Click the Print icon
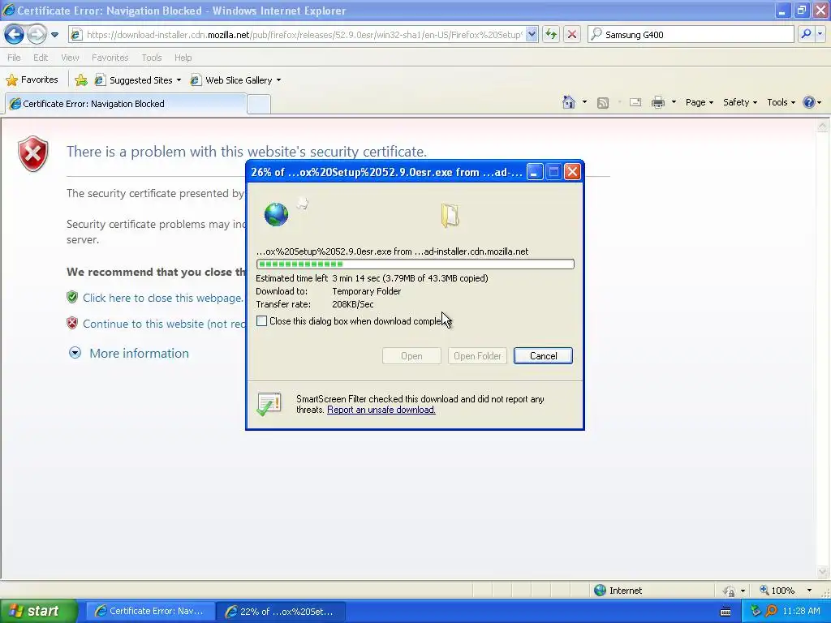The width and height of the screenshot is (831, 623). coord(657,102)
